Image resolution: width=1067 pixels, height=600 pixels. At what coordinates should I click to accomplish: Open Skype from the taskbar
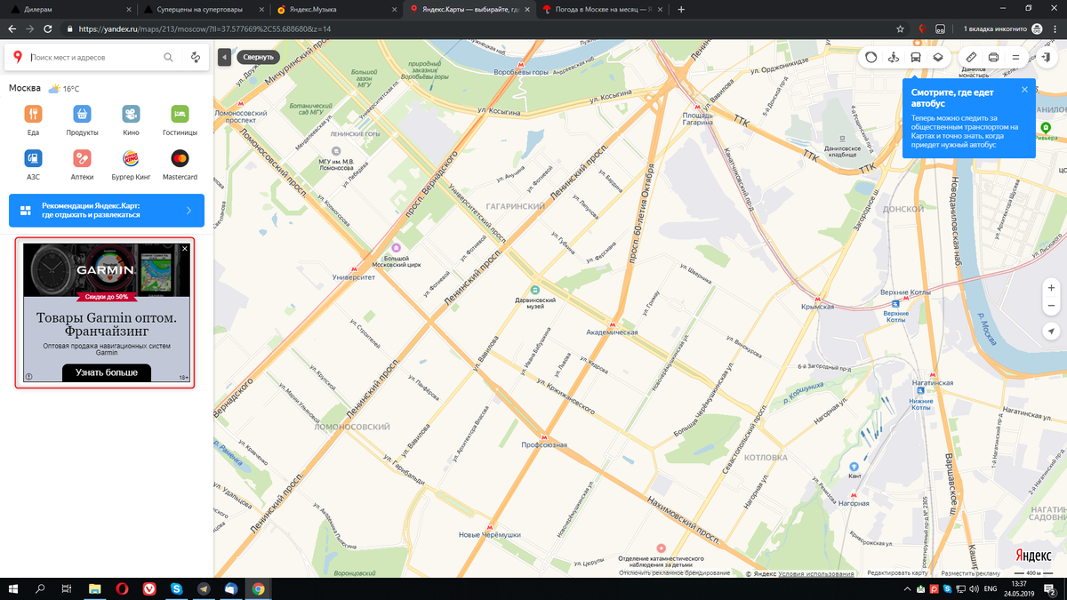click(176, 588)
